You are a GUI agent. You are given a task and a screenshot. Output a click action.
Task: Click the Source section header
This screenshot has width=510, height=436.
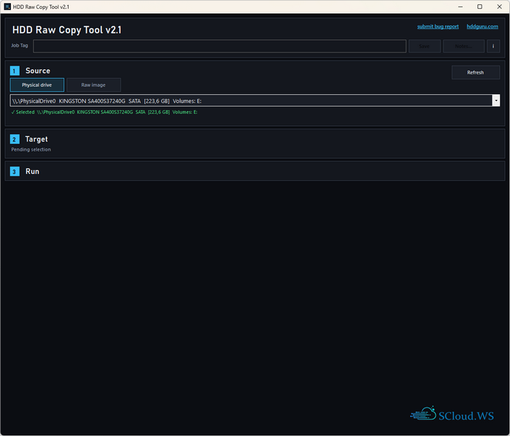click(38, 71)
